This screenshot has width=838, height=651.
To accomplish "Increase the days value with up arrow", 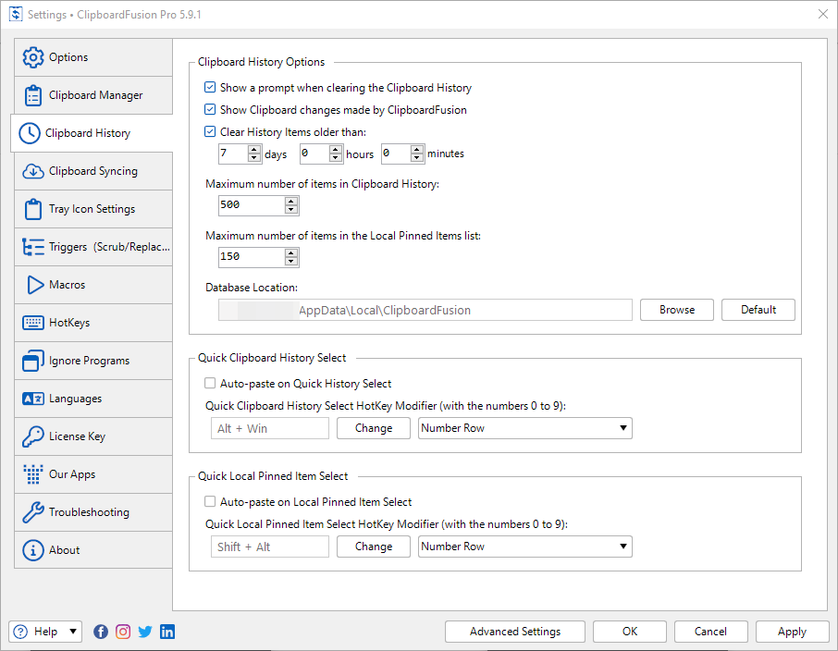I will pyautogui.click(x=254, y=149).
